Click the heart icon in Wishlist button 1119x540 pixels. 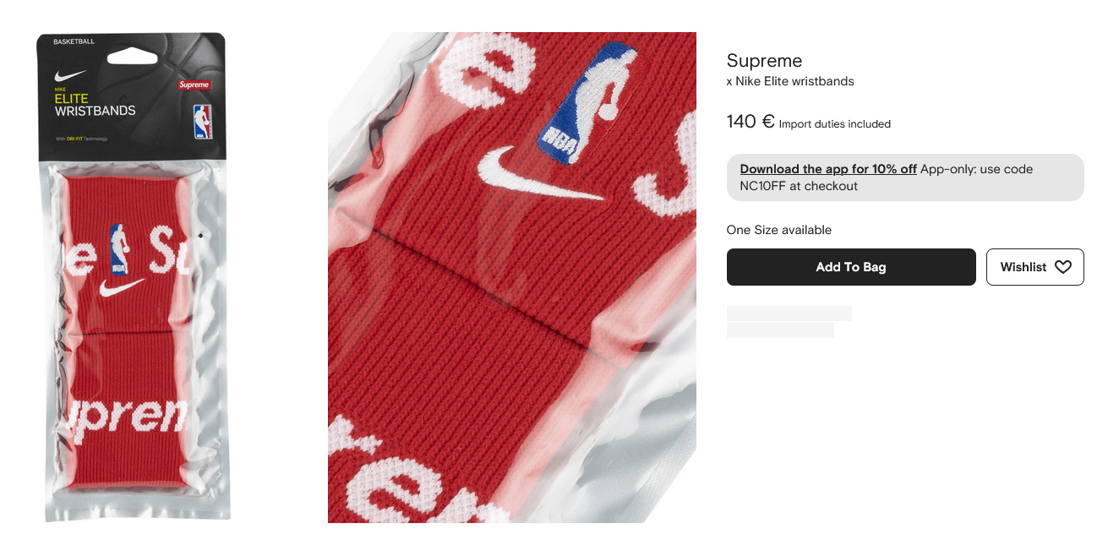click(1063, 267)
